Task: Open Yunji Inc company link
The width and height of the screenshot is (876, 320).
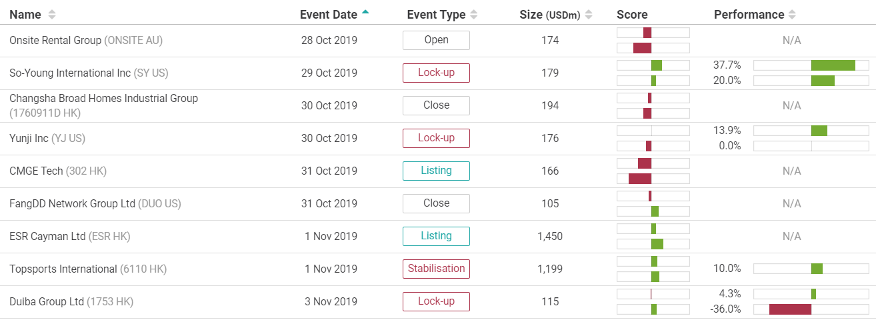Action: click(29, 138)
